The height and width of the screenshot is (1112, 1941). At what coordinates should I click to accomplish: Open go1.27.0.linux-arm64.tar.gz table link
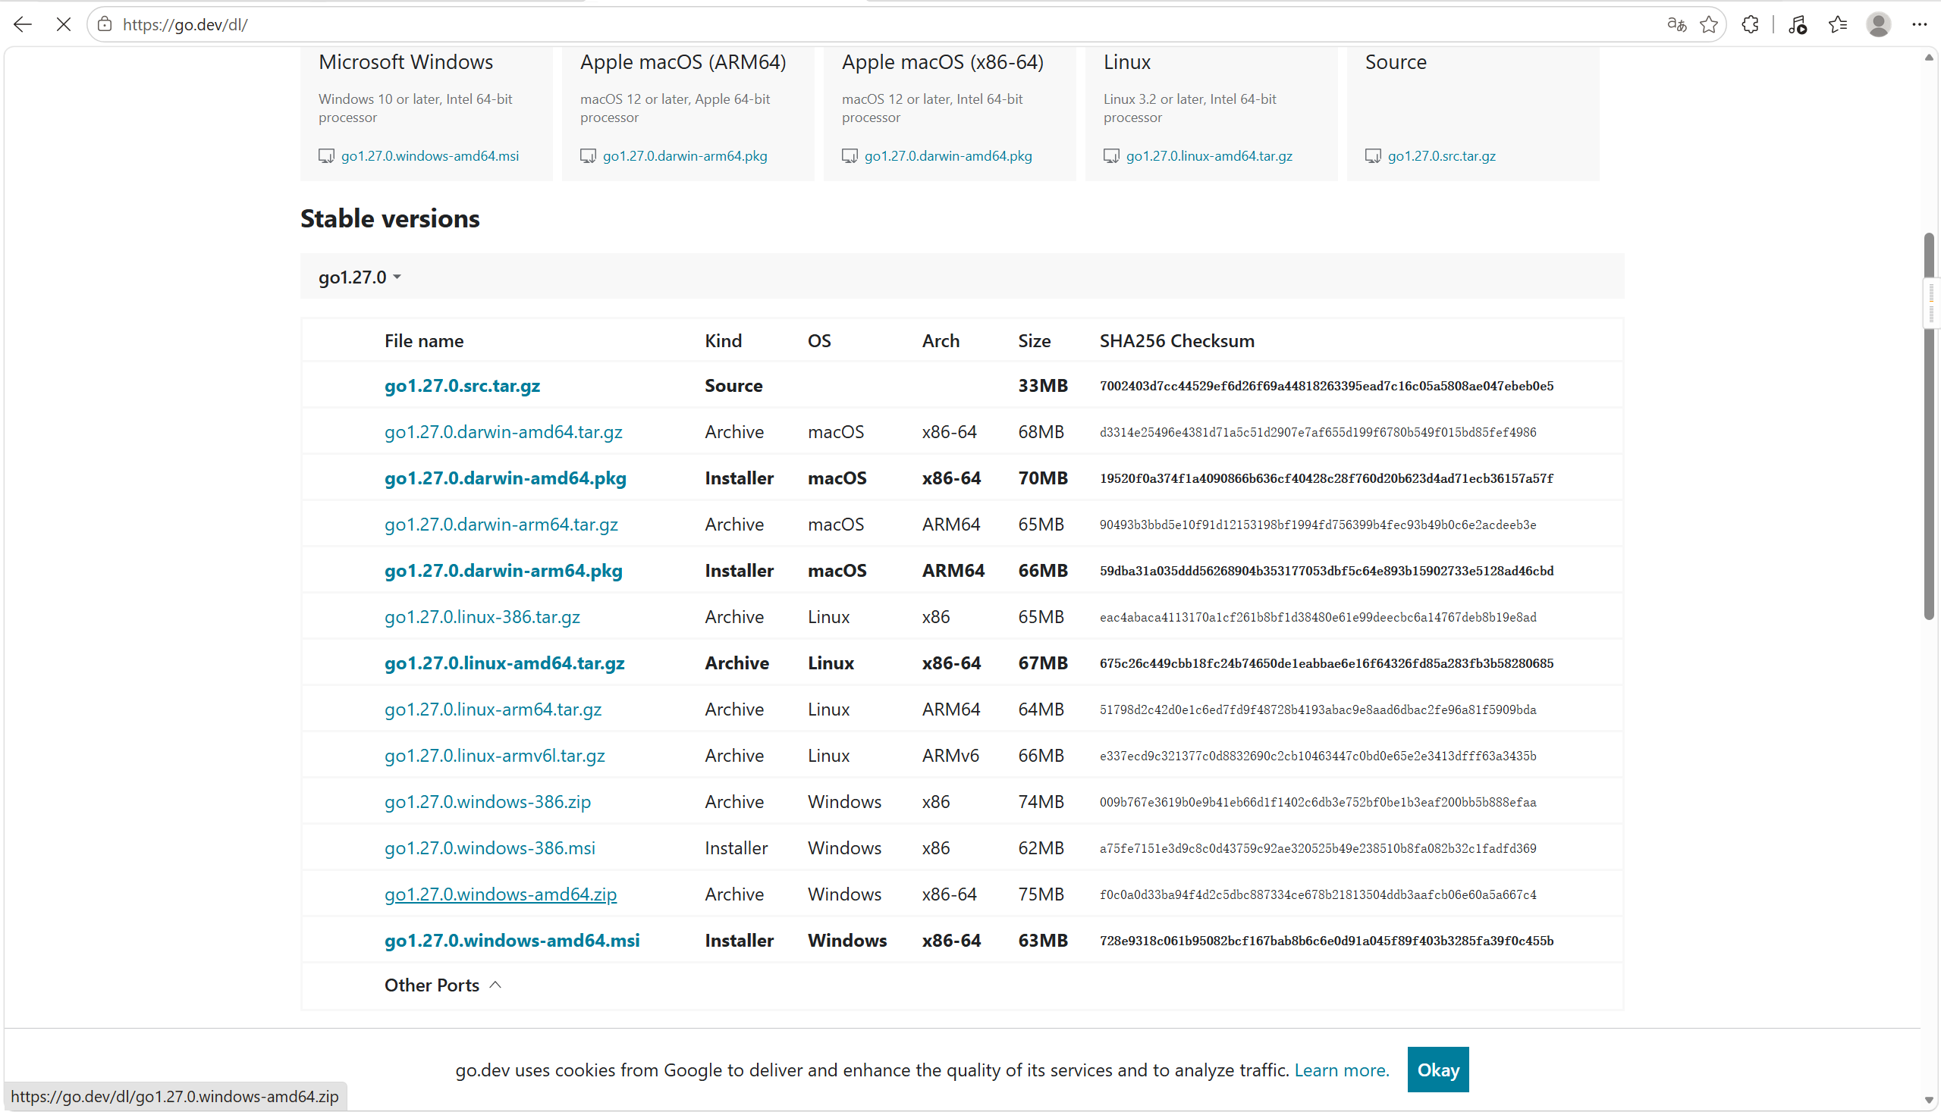[x=493, y=709]
